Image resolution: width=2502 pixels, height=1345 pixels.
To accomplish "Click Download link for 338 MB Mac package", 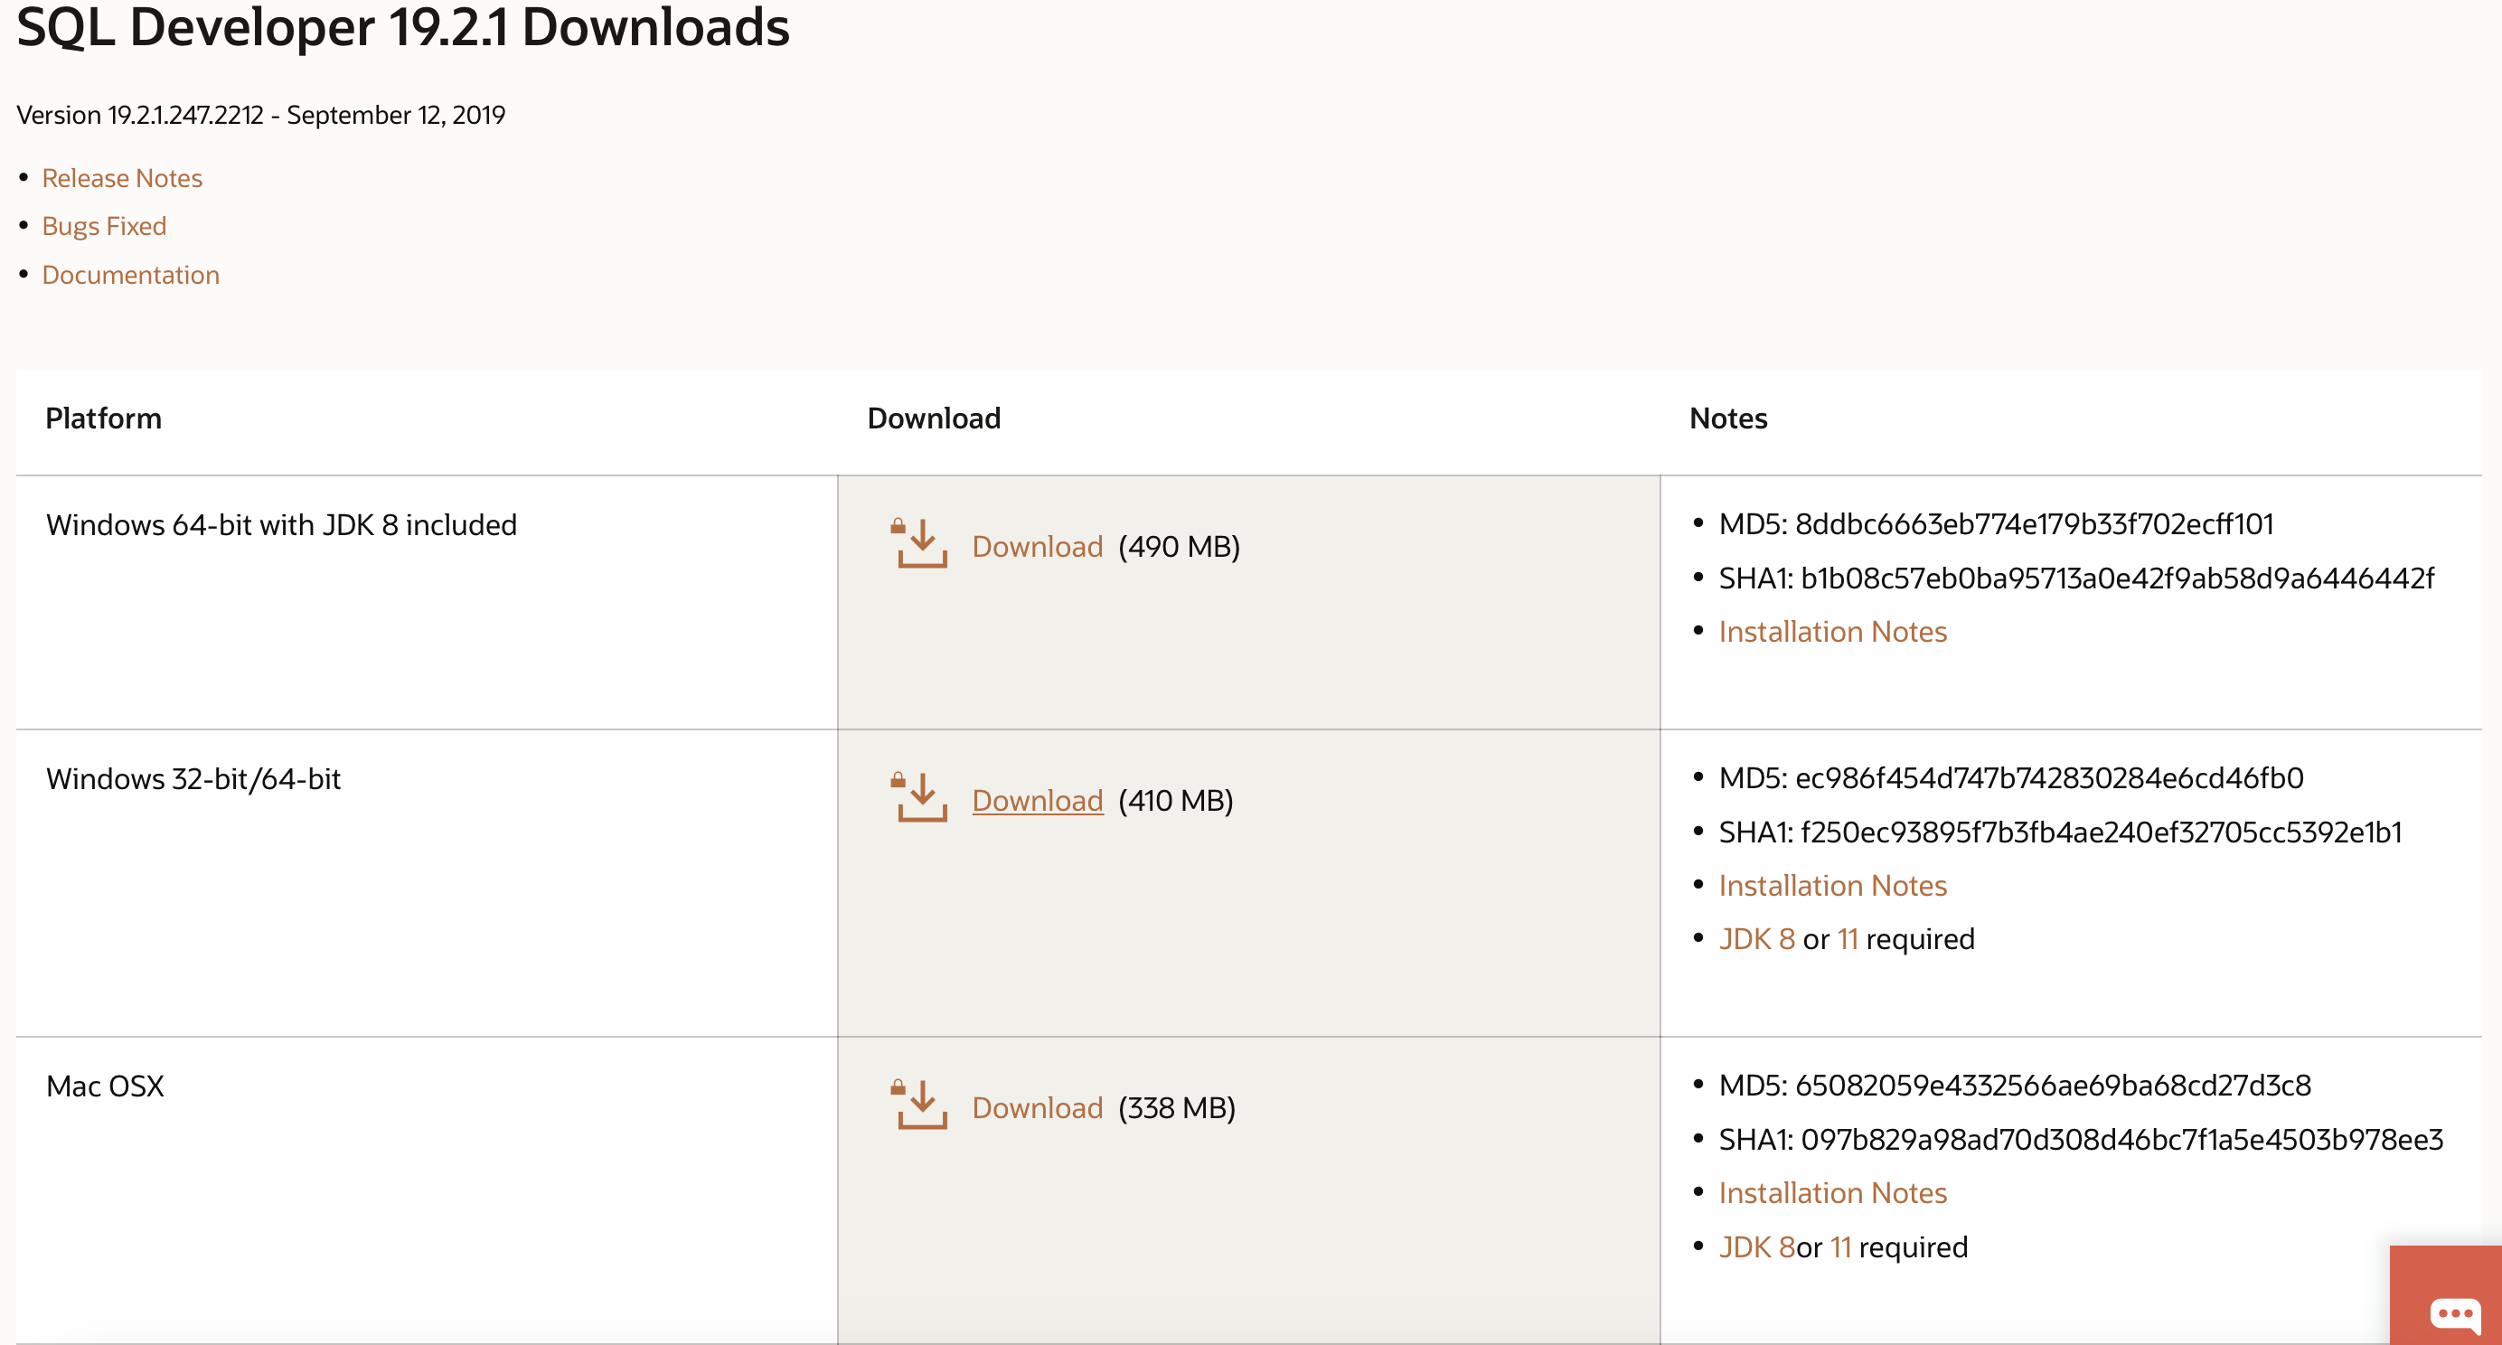I will pos(1037,1108).
